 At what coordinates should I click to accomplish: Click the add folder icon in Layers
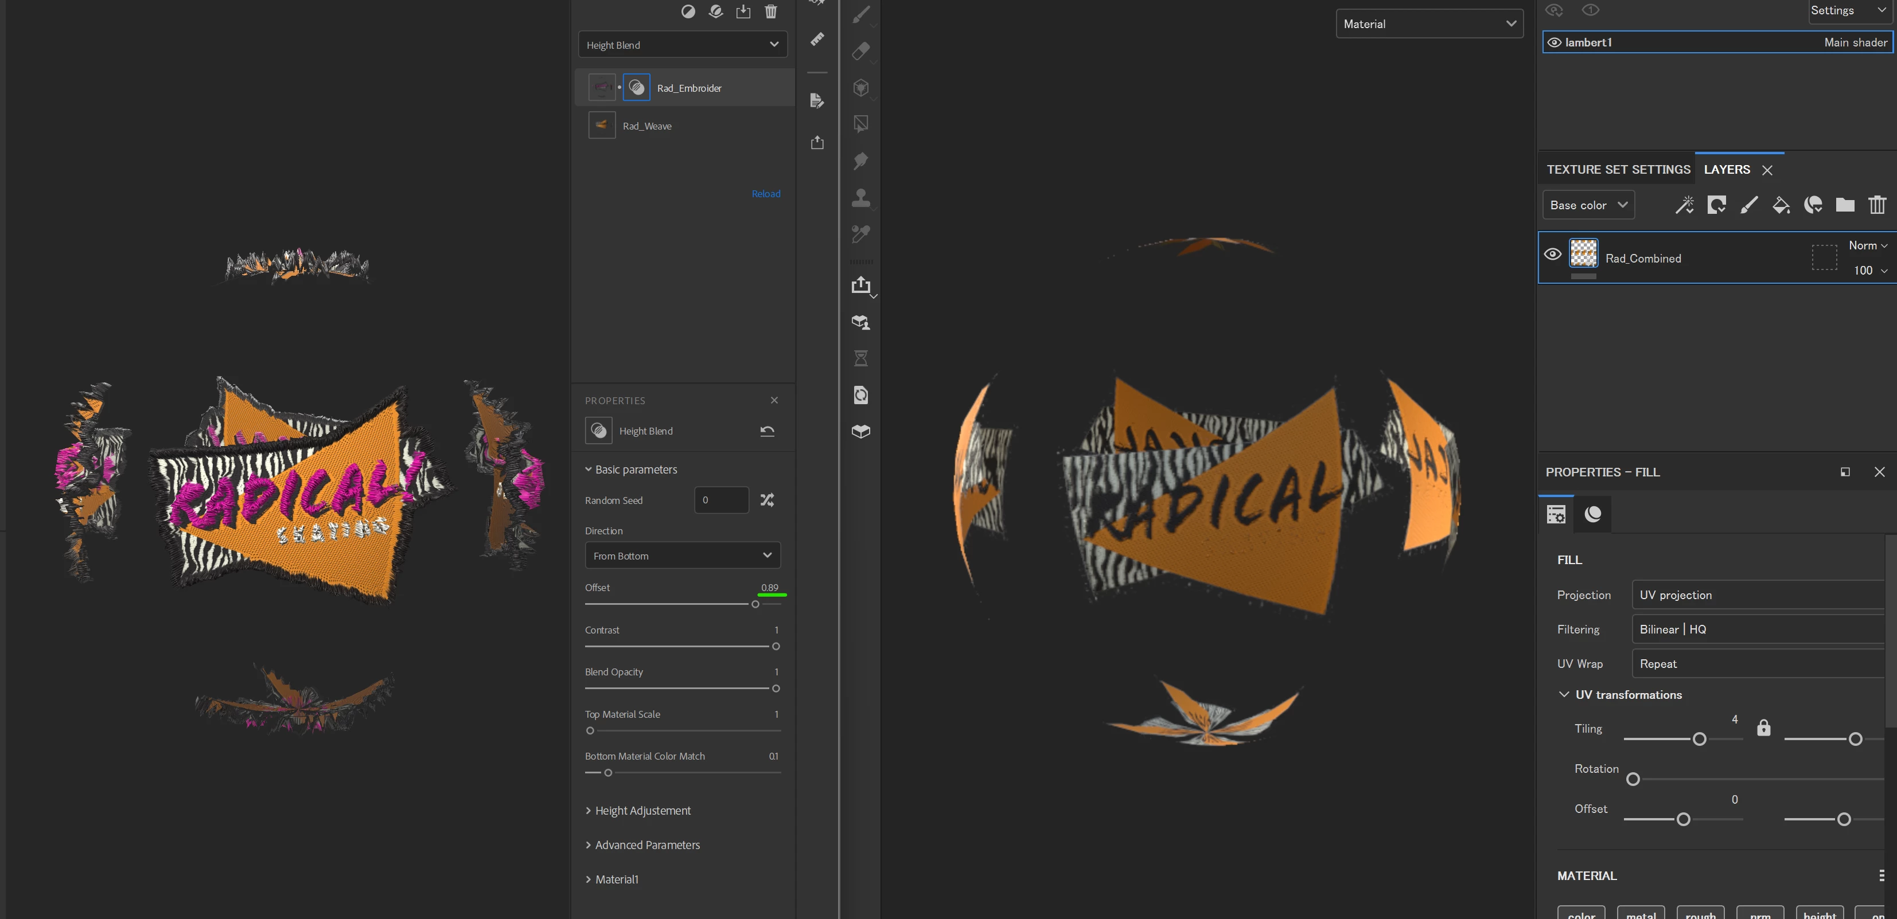click(1845, 205)
